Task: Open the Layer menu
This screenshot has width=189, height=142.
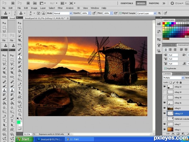Action: 43,8
